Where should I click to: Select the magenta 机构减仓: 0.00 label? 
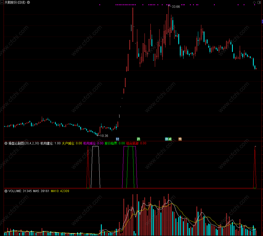click(93, 143)
